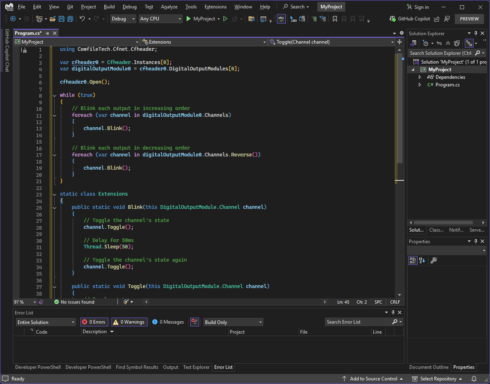Image resolution: width=490 pixels, height=384 pixels.
Task: Click Sync with Active Document icon
Action: [x=439, y=43]
